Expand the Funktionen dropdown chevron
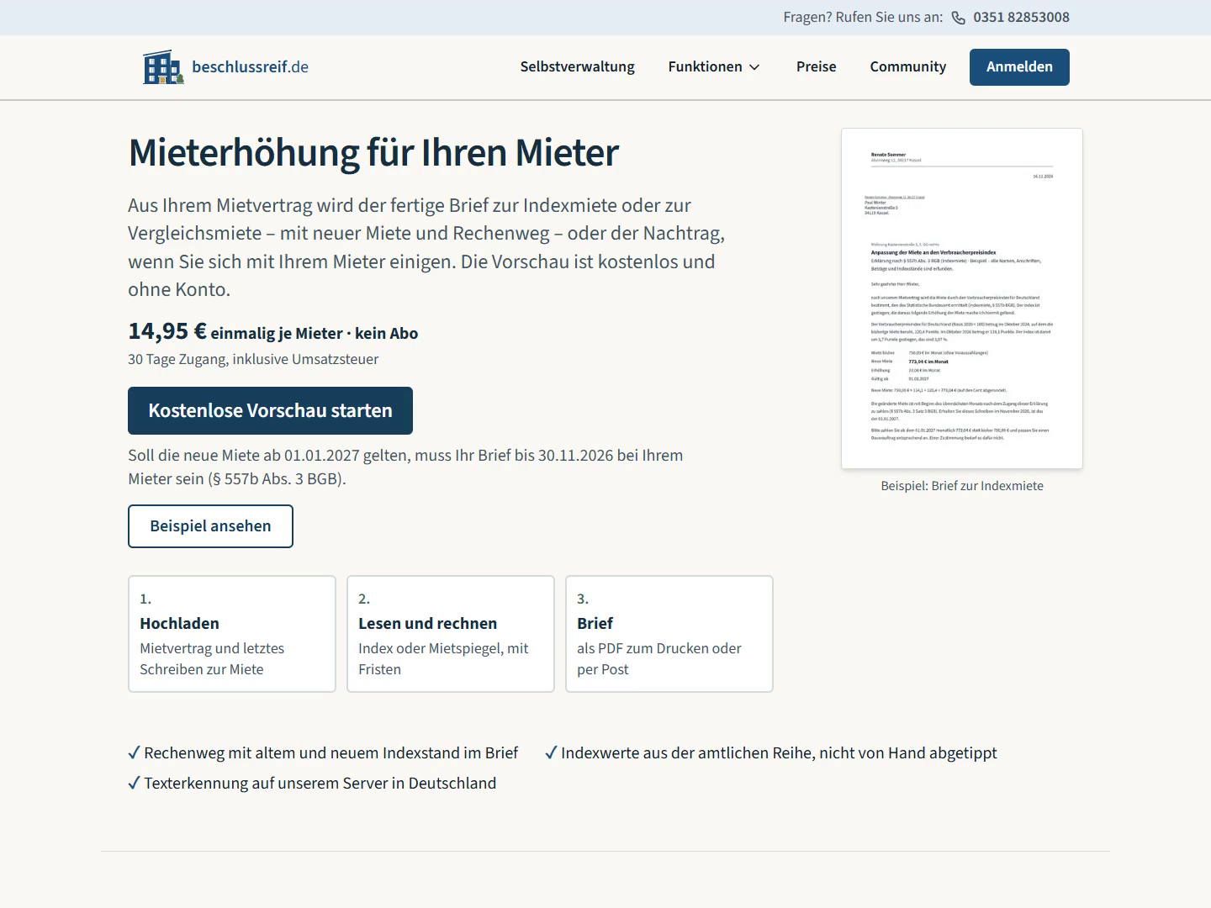The image size is (1211, 908). pyautogui.click(x=754, y=67)
